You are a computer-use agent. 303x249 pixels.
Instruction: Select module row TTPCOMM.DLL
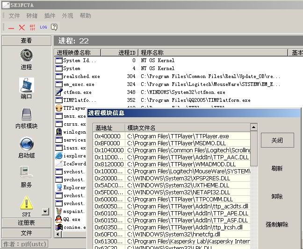click(172, 199)
